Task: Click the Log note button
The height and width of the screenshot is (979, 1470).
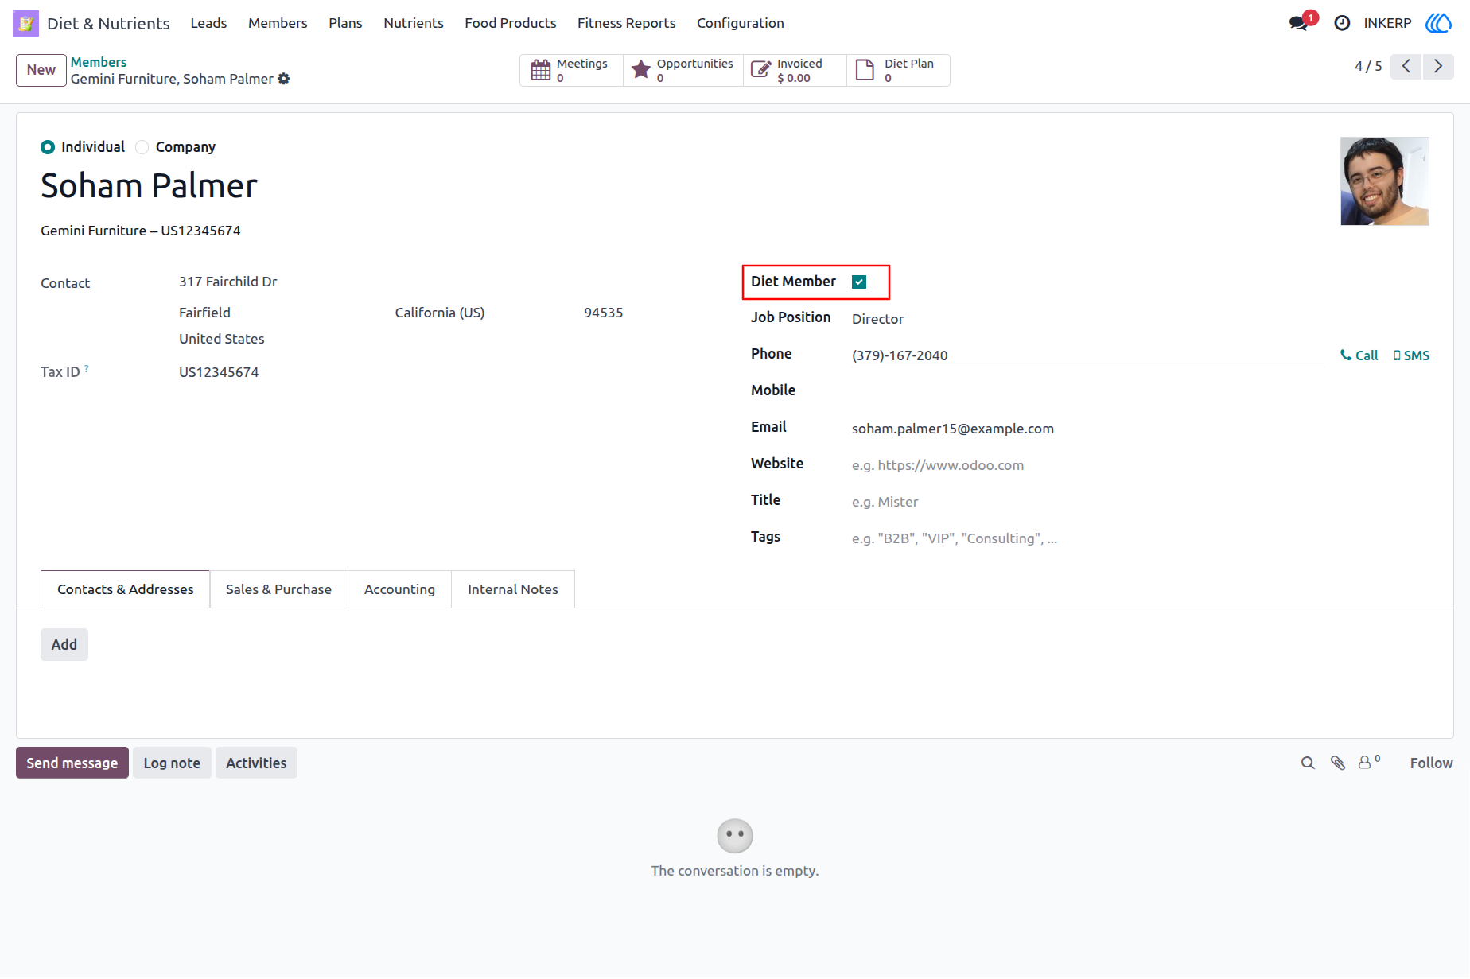Action: coord(172,763)
